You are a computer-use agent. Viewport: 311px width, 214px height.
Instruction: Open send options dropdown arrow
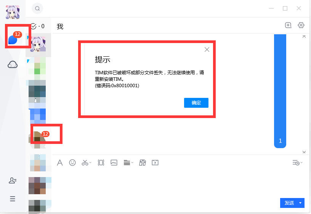tap(300, 203)
